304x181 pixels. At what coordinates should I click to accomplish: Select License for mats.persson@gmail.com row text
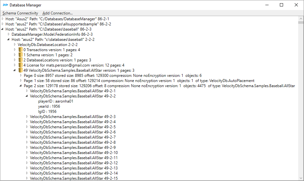click(x=74, y=65)
